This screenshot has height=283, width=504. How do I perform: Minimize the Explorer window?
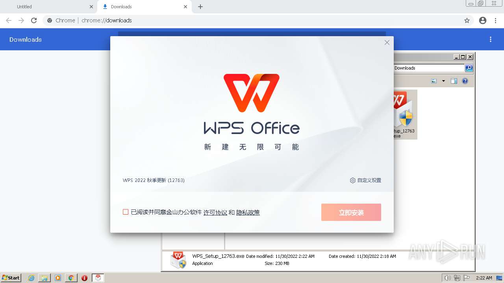click(x=456, y=57)
